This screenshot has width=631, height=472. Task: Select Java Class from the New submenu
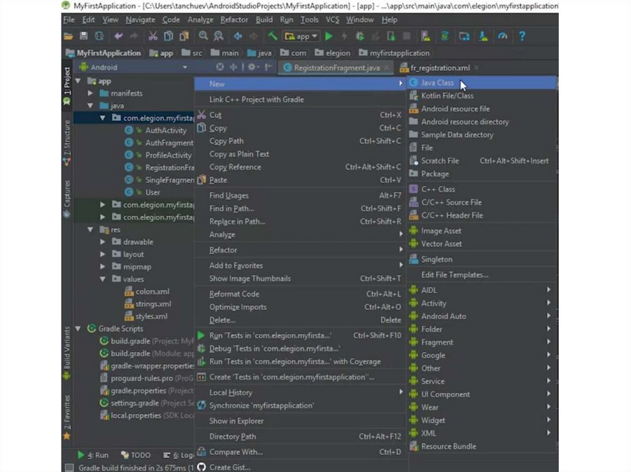coord(438,82)
